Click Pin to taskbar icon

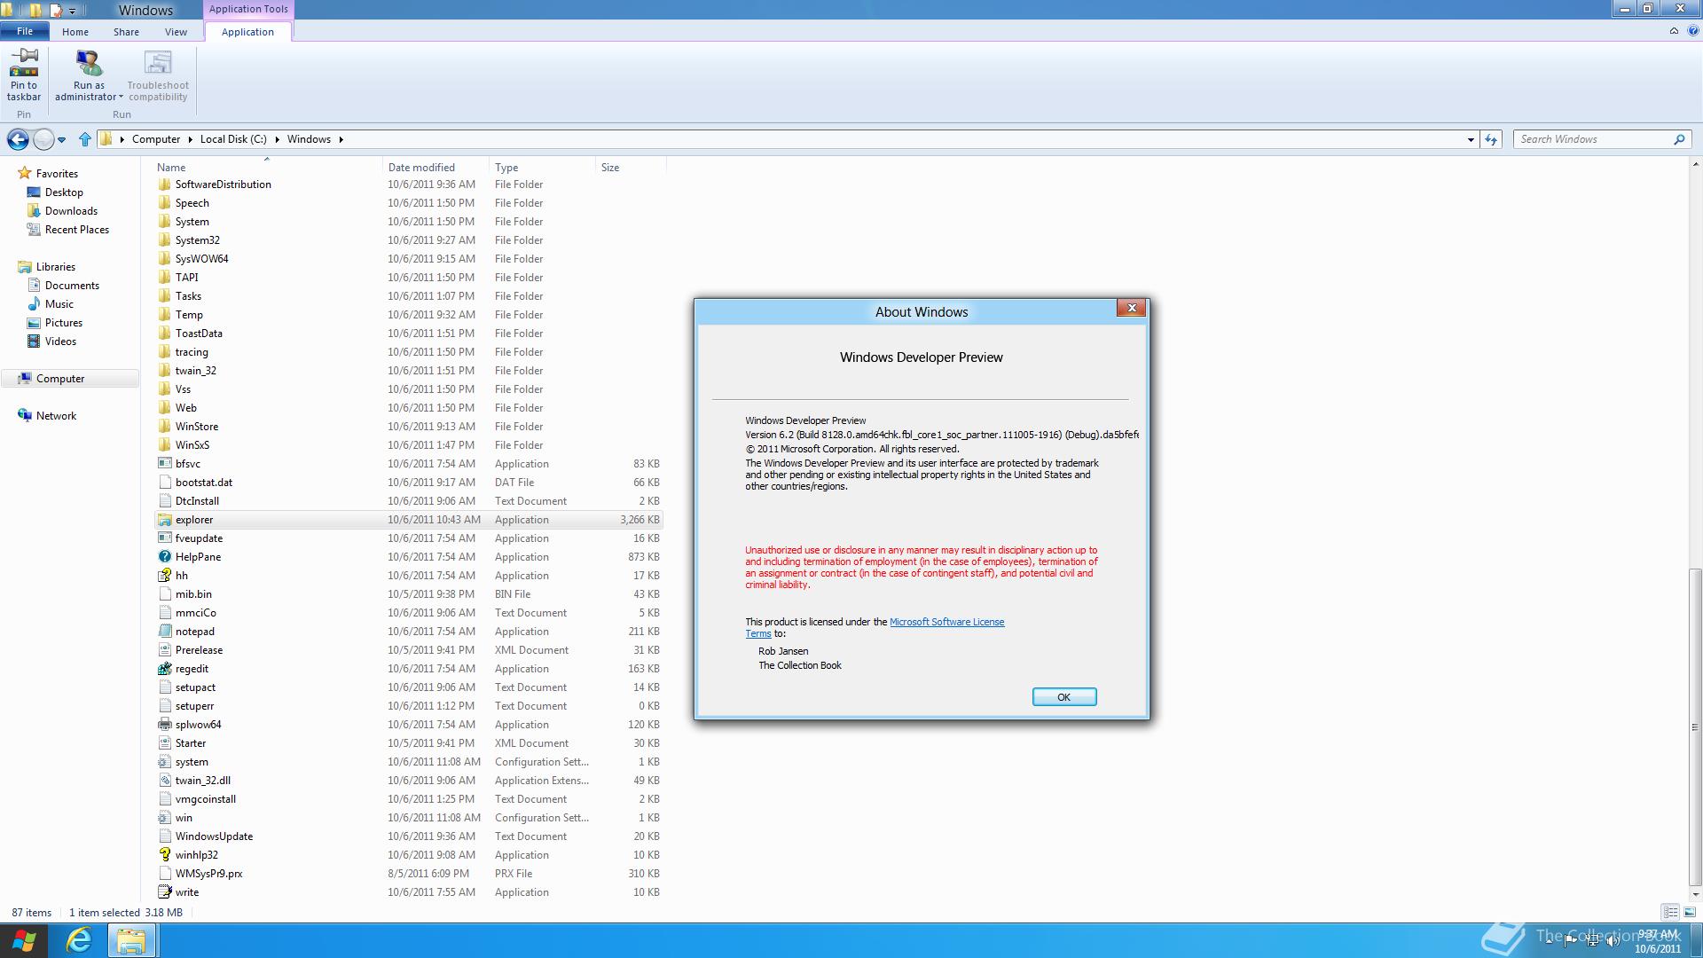point(24,64)
